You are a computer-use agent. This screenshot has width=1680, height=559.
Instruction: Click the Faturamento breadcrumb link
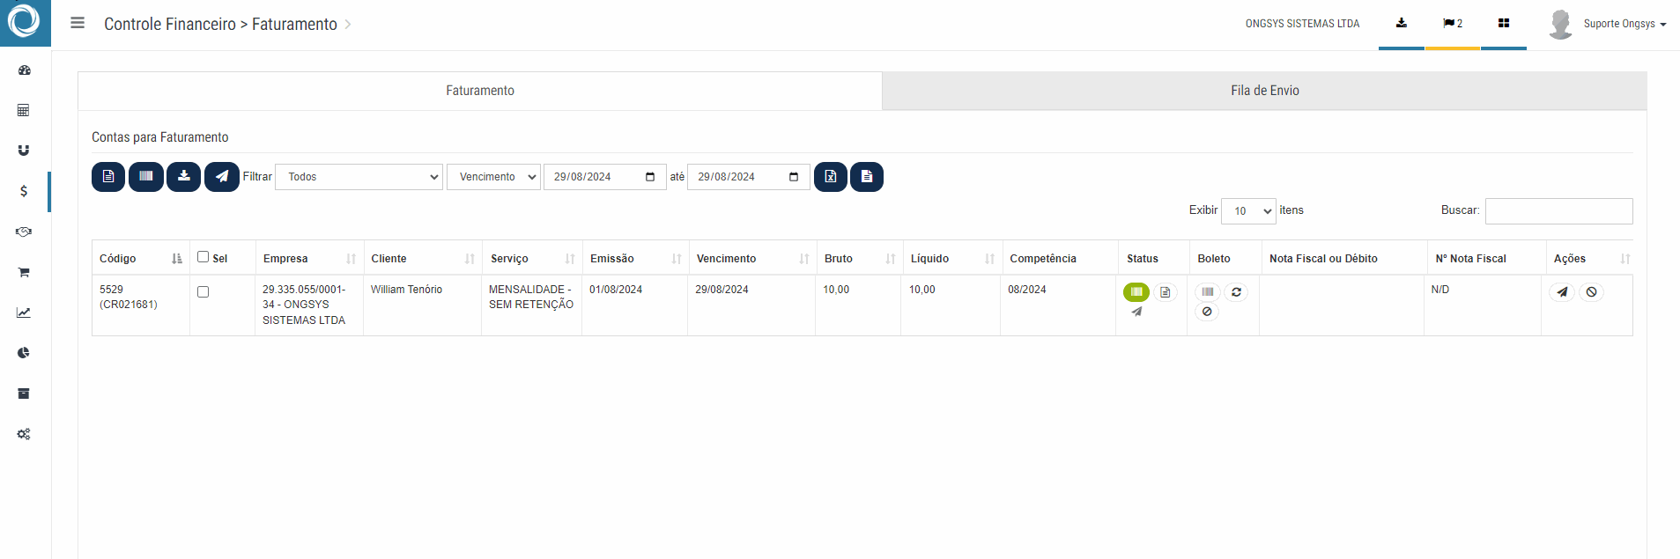coord(294,25)
